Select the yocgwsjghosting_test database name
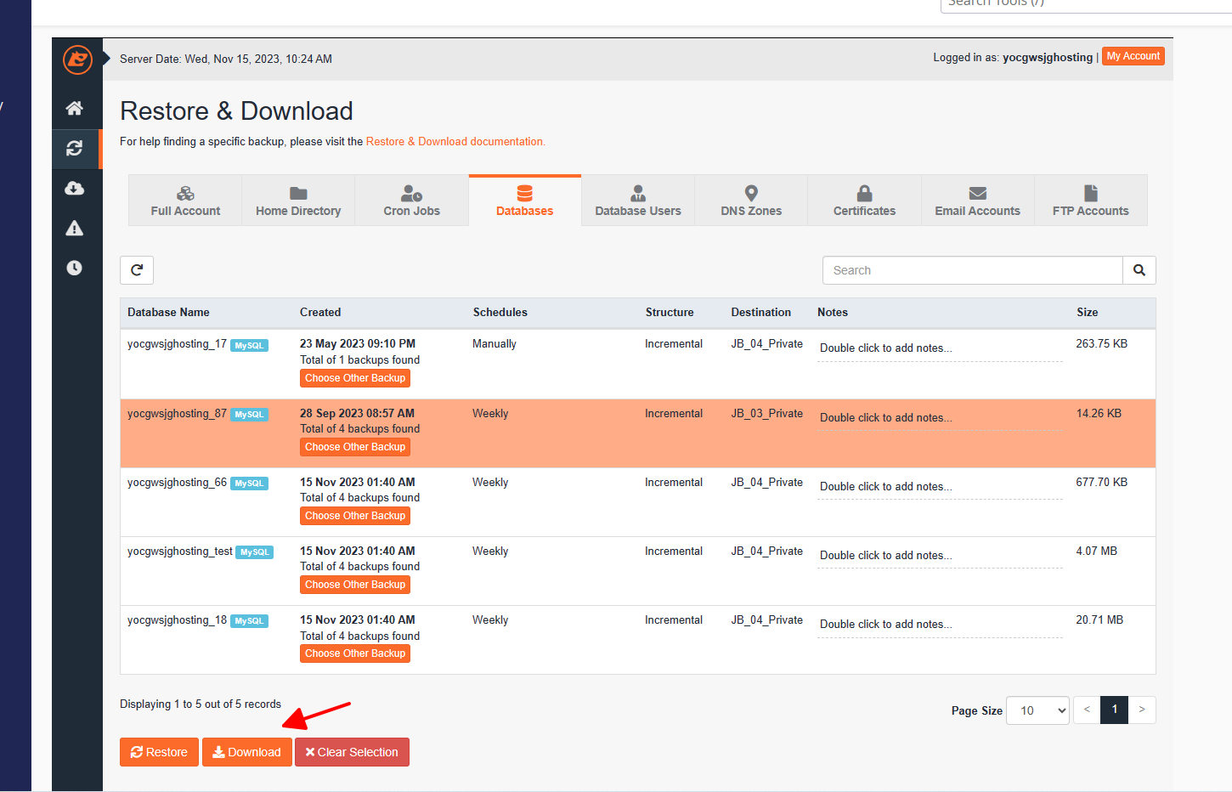This screenshot has width=1232, height=792. click(x=179, y=552)
